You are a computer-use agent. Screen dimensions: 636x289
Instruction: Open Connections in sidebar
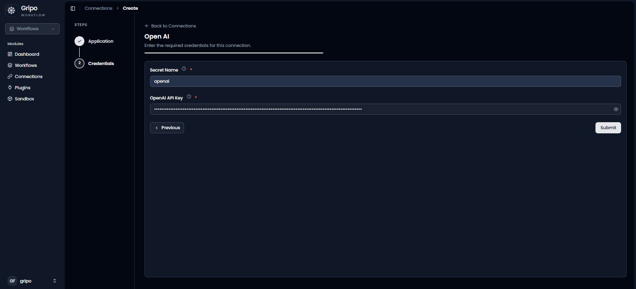point(28,77)
